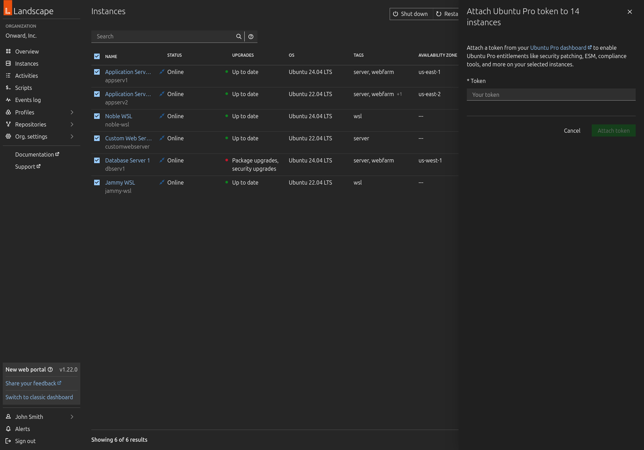Click the Landscape logo icon
Screen dimensions: 644x450
[8, 8]
